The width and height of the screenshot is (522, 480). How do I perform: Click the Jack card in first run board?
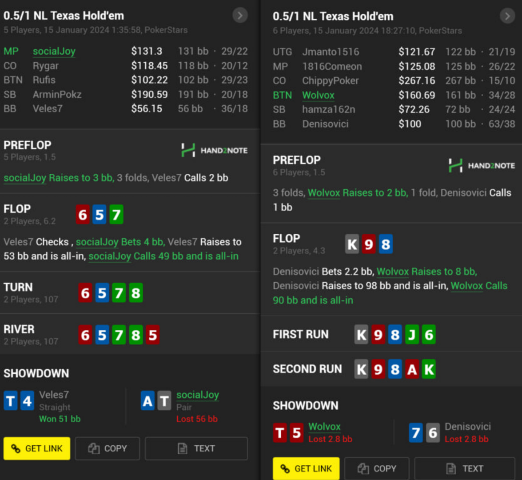(412, 335)
